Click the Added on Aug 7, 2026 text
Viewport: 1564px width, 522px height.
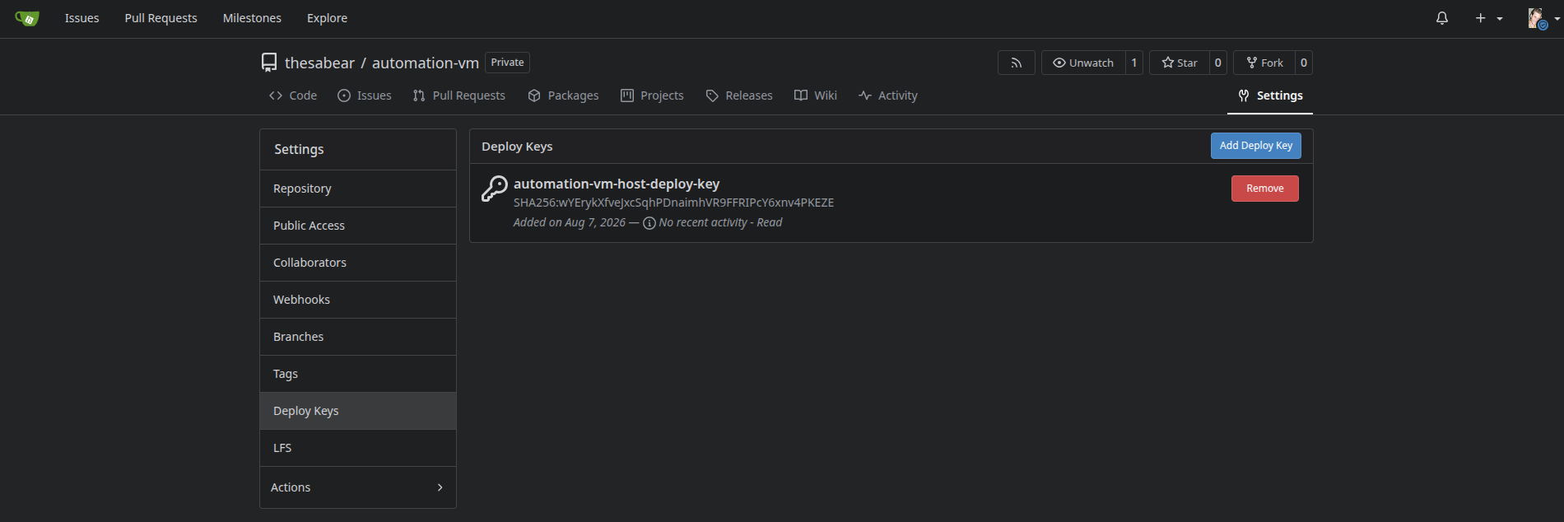tap(570, 223)
